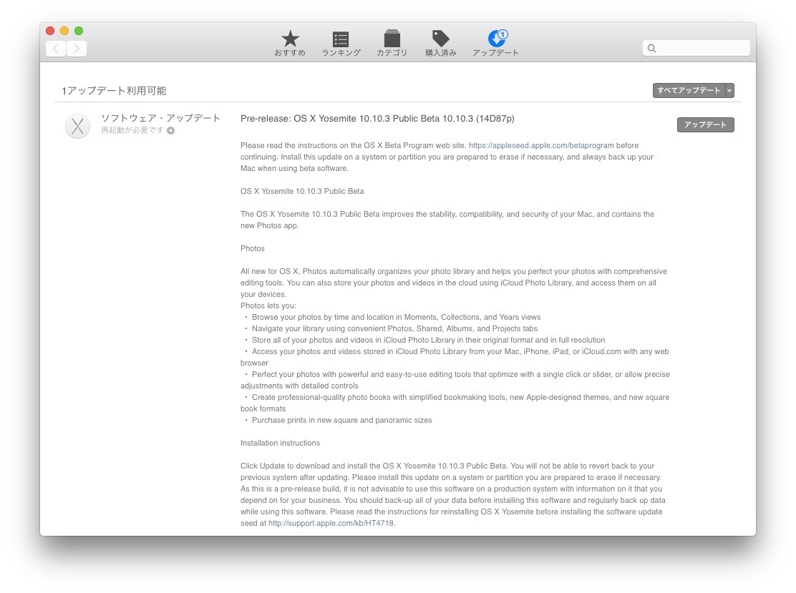Screen dimensions: 796x593
Task: Expand the すべてアップデート dropdown arrow
Action: pyautogui.click(x=729, y=90)
